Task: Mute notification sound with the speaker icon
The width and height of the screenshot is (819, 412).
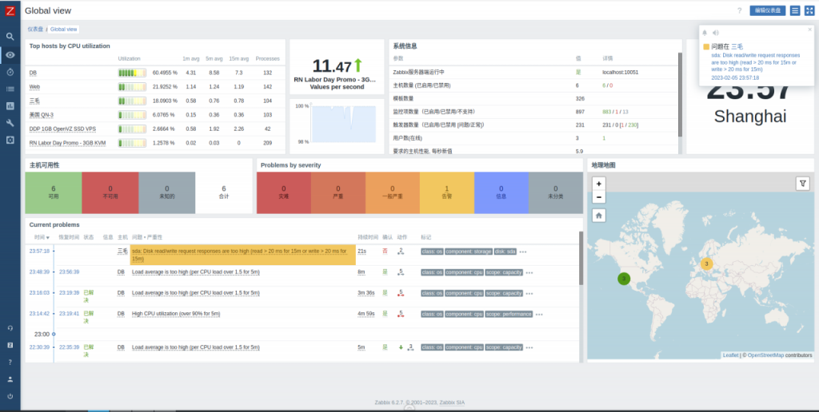Action: pyautogui.click(x=716, y=33)
